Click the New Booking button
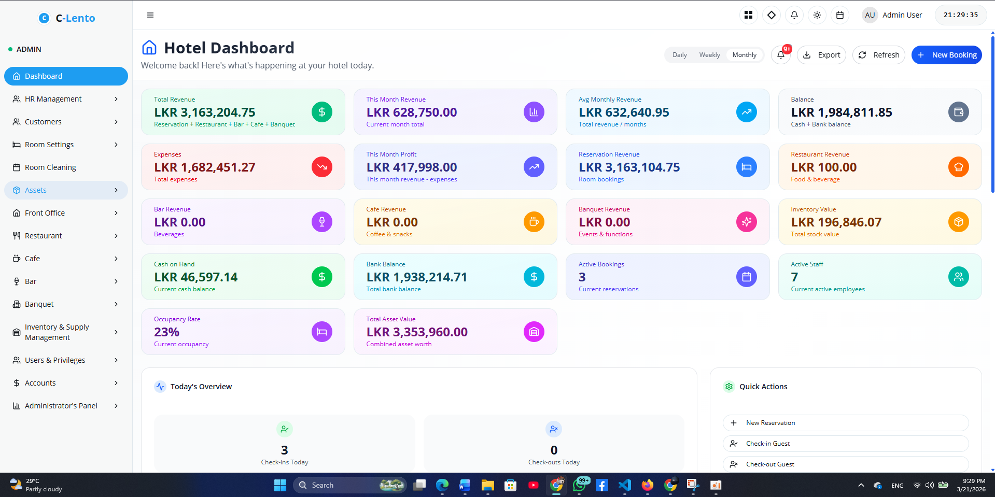Image resolution: width=995 pixels, height=497 pixels. click(x=946, y=54)
